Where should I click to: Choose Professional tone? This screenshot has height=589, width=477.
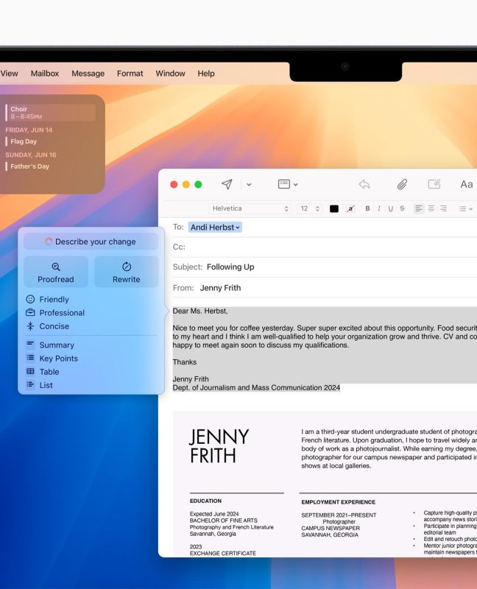click(x=62, y=313)
